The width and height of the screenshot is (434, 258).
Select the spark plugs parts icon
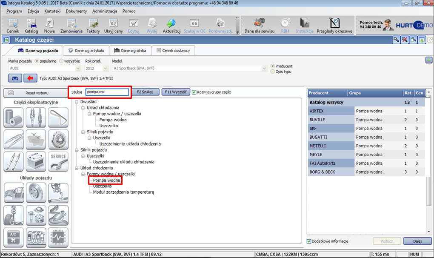(x=36, y=117)
